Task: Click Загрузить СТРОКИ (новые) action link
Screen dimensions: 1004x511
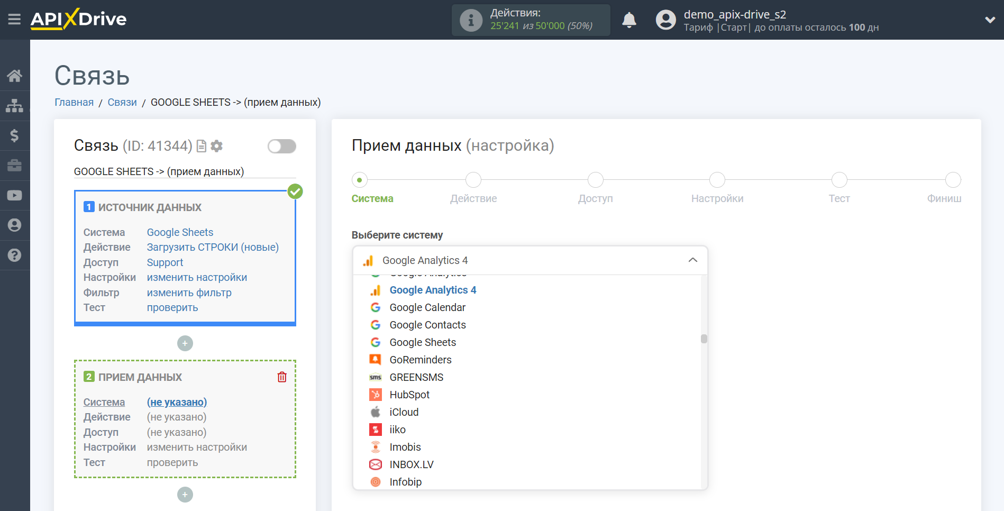Action: pos(213,247)
